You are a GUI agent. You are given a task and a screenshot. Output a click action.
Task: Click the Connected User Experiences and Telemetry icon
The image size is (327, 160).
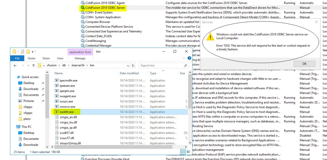tap(83, 31)
